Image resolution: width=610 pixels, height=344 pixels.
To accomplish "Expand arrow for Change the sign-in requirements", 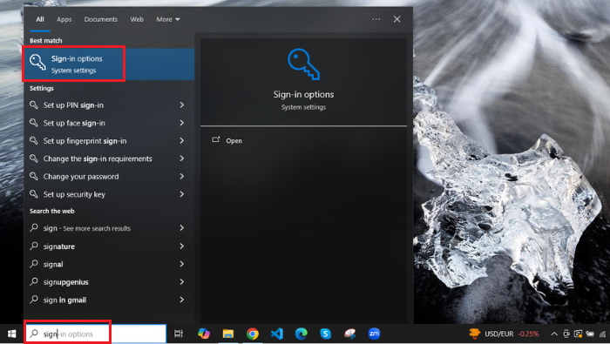I will (x=181, y=159).
